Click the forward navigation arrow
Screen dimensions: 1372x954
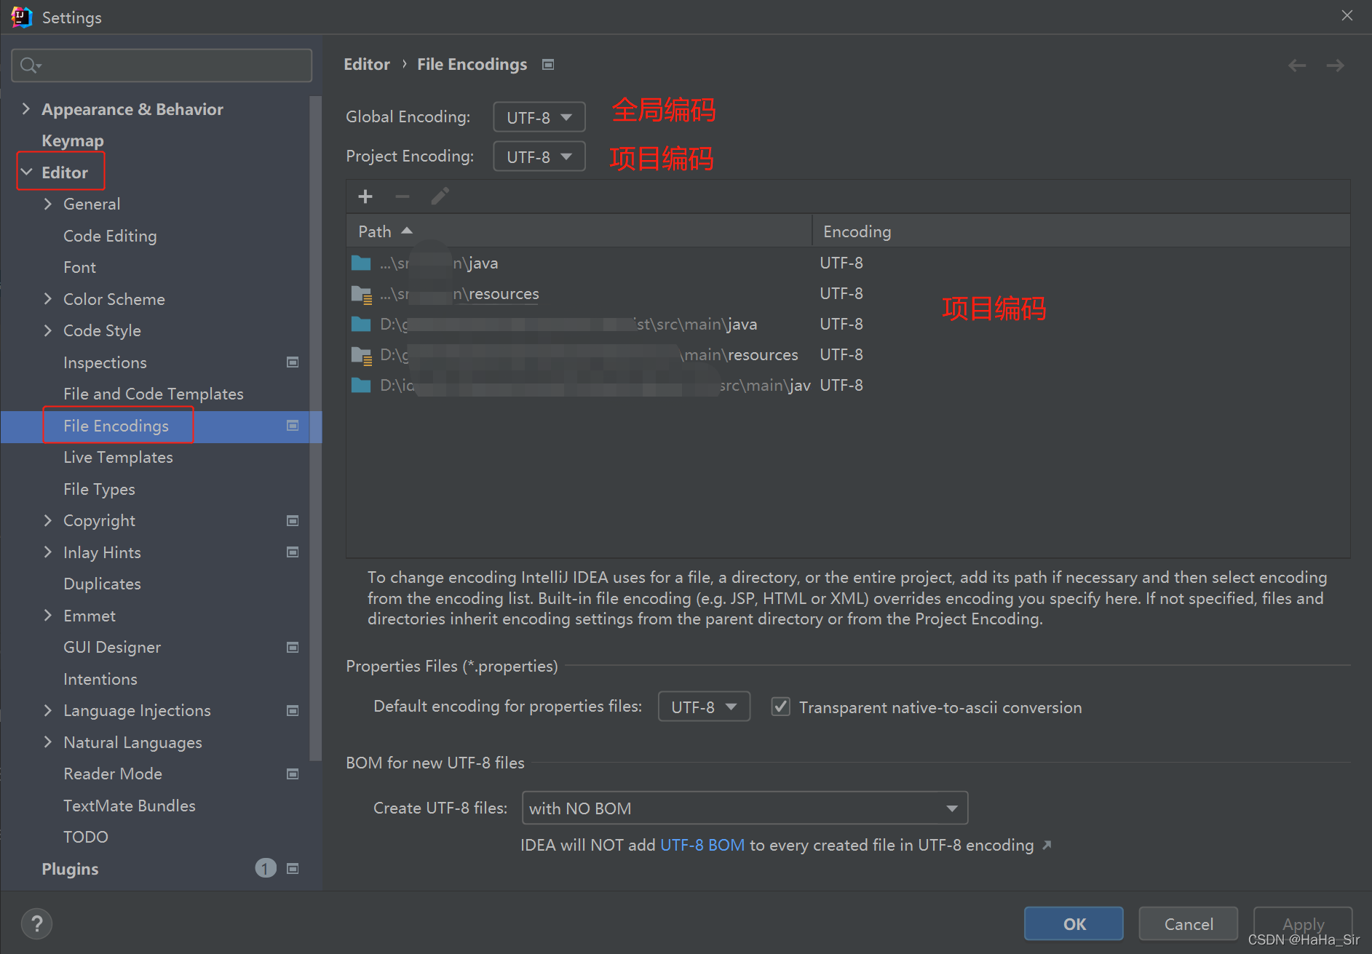point(1335,65)
